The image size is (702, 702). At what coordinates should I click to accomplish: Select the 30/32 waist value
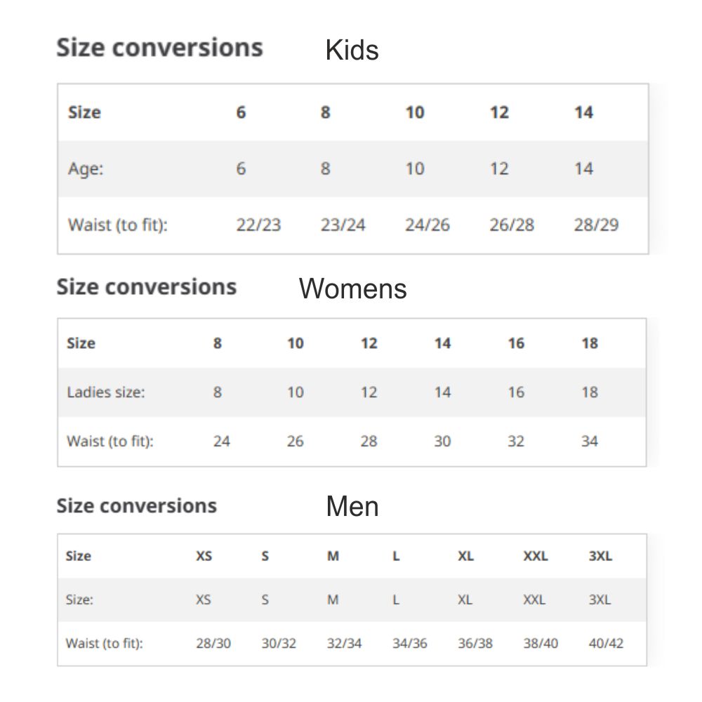(279, 643)
